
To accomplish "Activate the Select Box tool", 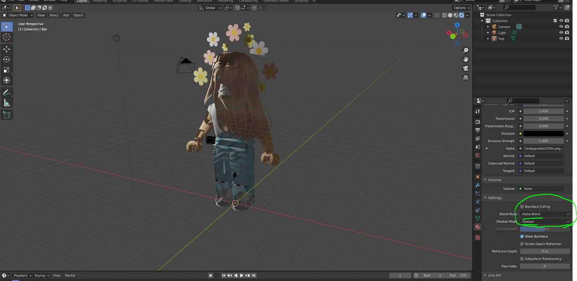I will (7, 27).
